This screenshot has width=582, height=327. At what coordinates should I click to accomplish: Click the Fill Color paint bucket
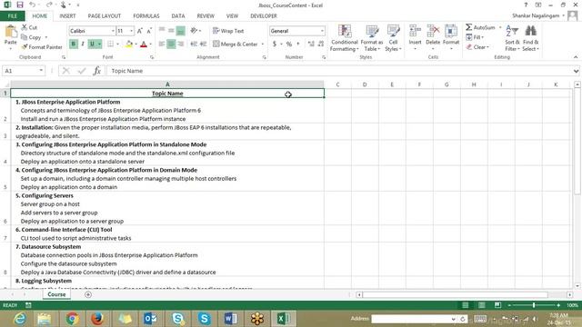click(x=129, y=45)
